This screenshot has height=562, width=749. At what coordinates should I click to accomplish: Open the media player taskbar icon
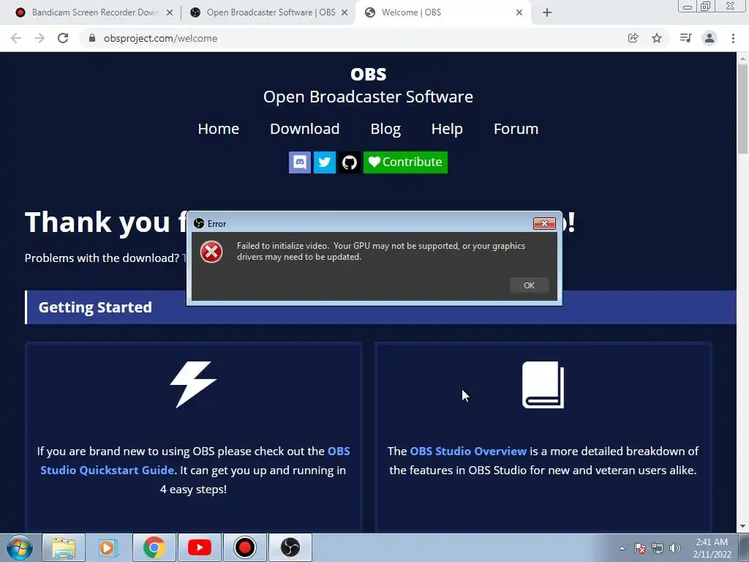(108, 547)
